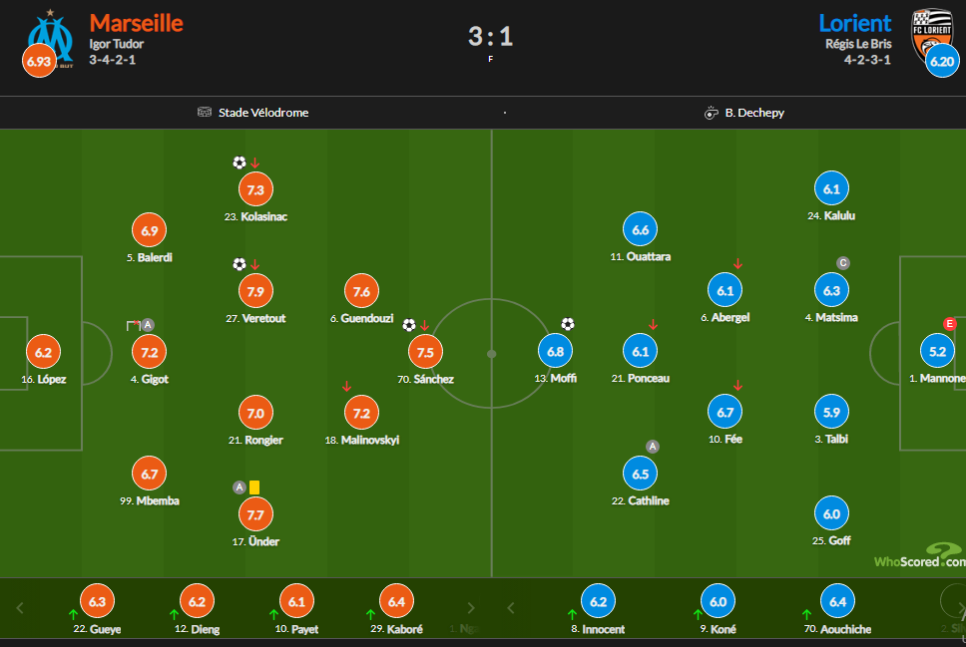Select substitute Payet's 6.1 rating circle
Viewport: 966px width, 647px height.
[294, 602]
